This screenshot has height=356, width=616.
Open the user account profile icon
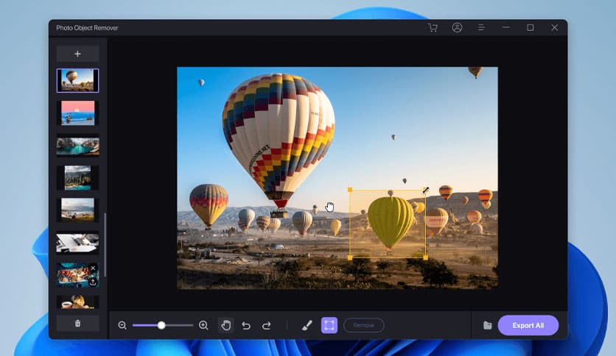tap(457, 27)
